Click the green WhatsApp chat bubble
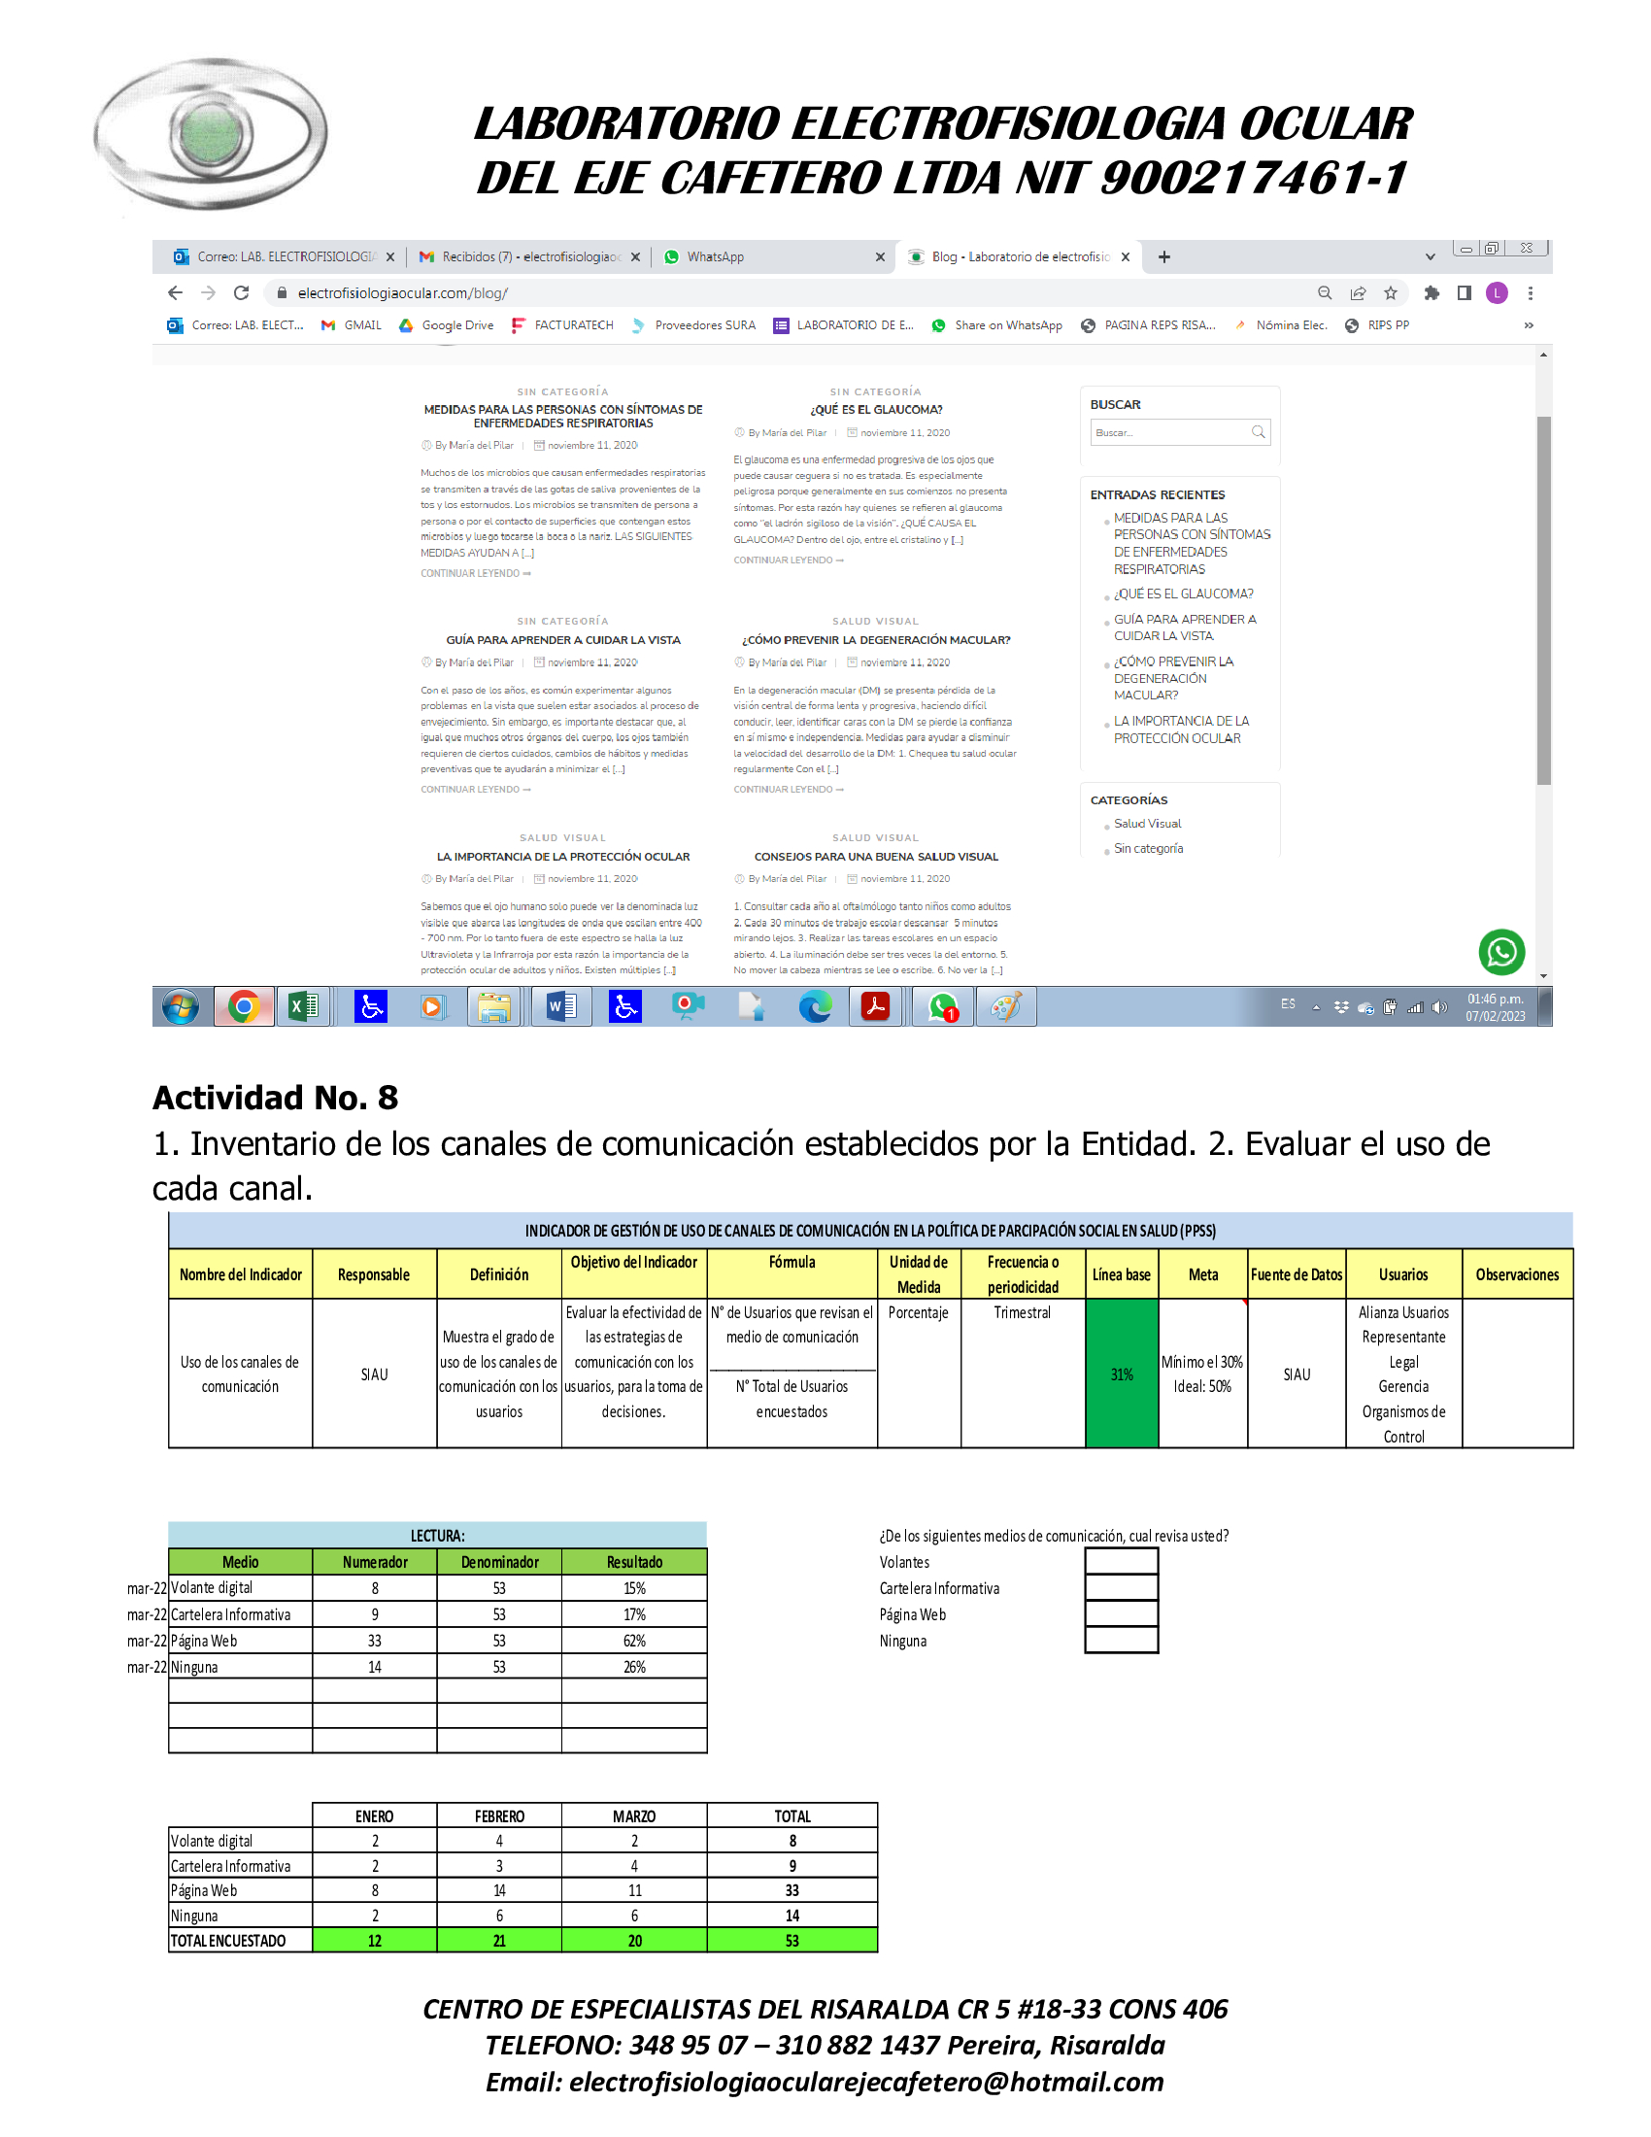 (1501, 952)
